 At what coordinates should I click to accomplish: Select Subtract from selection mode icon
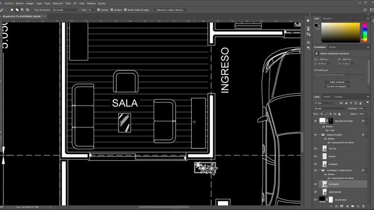coord(22,10)
